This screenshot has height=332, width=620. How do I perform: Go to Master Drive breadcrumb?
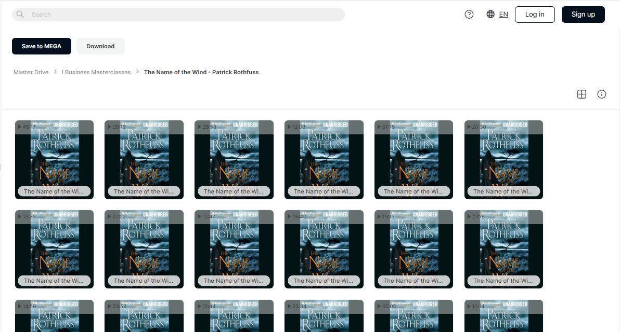31,72
